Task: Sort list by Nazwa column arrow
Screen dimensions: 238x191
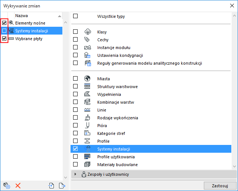Action: click(x=60, y=16)
